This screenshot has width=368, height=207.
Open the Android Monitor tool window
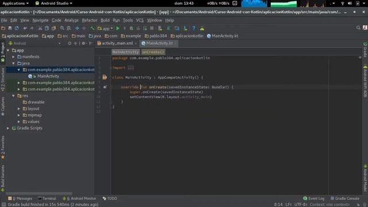(x=79, y=198)
